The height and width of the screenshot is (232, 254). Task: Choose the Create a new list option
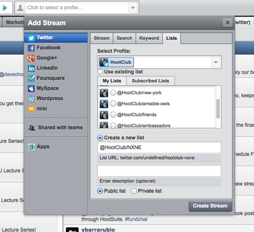[100, 138]
